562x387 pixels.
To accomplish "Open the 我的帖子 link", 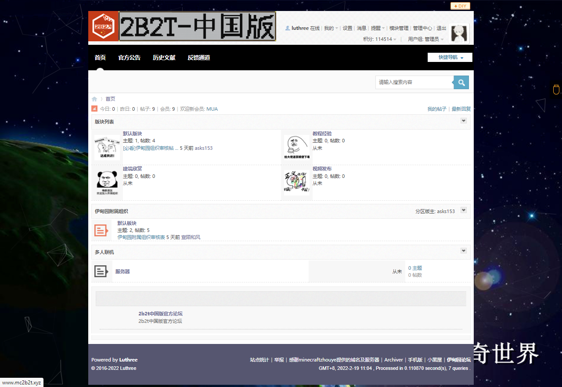I will click(437, 109).
